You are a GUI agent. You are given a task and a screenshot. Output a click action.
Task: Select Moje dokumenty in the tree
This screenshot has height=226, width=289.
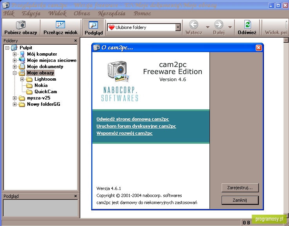click(45, 67)
